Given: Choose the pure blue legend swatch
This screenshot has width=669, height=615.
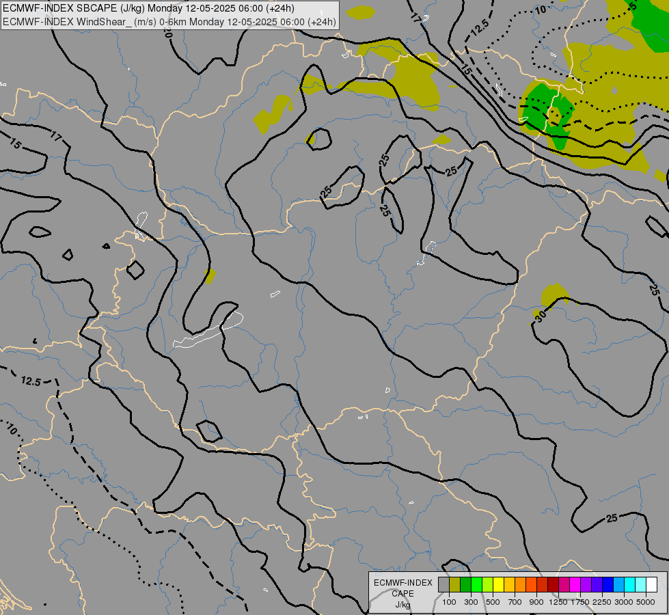Looking at the screenshot, I should point(607,585).
